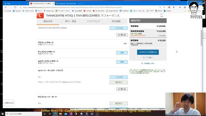The height and width of the screenshot is (116, 206).
Task: Click the Windows taskbar search box
Action: [23, 114]
